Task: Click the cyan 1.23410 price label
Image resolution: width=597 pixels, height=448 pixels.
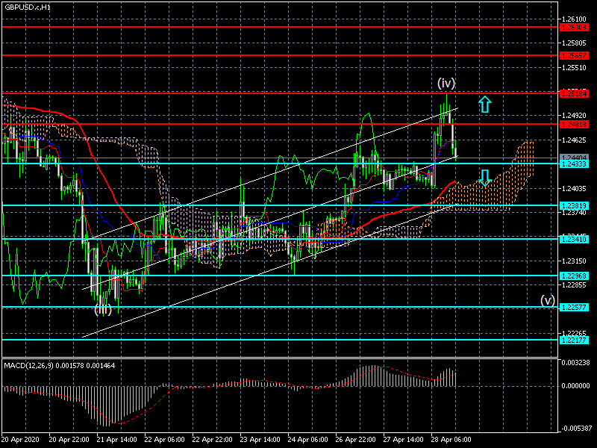Action: pos(574,239)
